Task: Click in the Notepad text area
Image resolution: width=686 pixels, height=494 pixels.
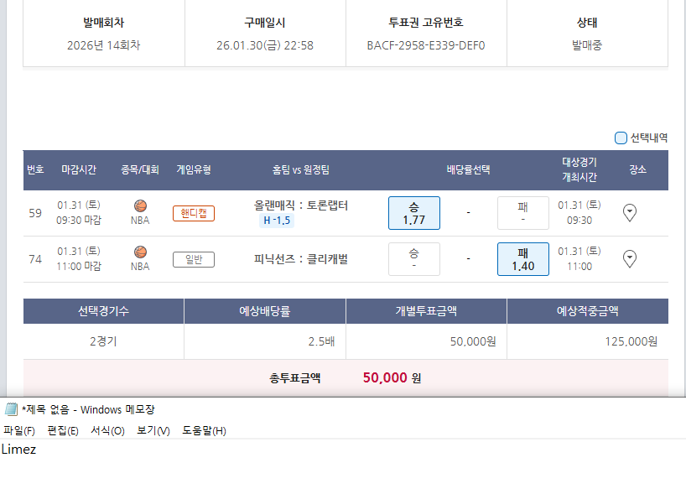Action: [x=335, y=470]
